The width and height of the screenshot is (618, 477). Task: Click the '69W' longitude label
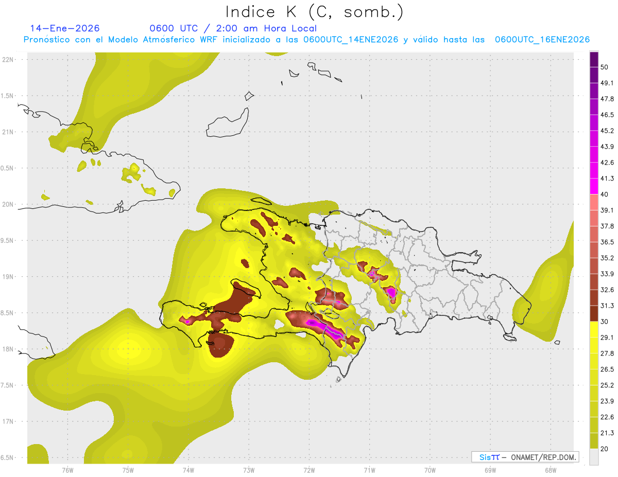click(x=490, y=470)
